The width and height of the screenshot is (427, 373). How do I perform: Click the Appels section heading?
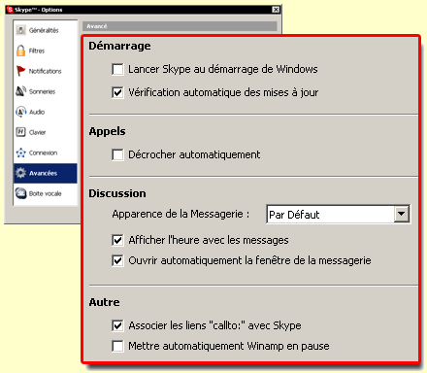(107, 131)
